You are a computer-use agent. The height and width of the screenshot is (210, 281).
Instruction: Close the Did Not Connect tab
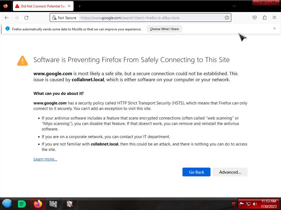pyautogui.click(x=69, y=6)
